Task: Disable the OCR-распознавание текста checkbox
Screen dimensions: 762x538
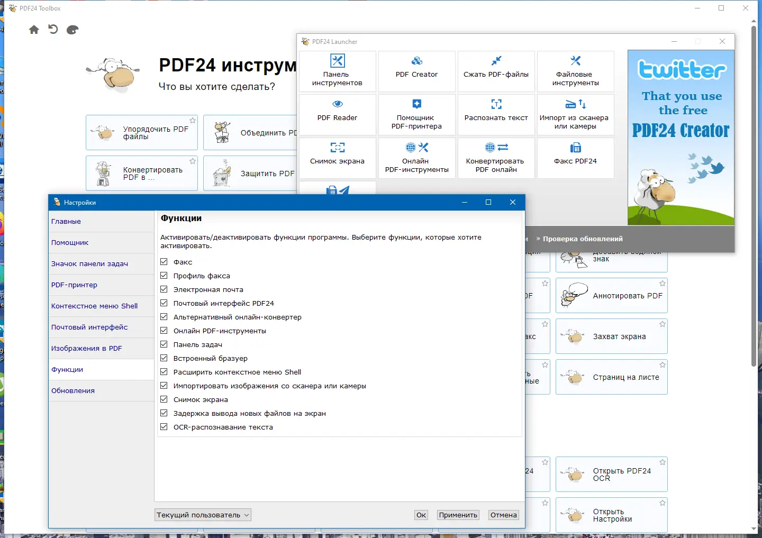Action: (164, 427)
